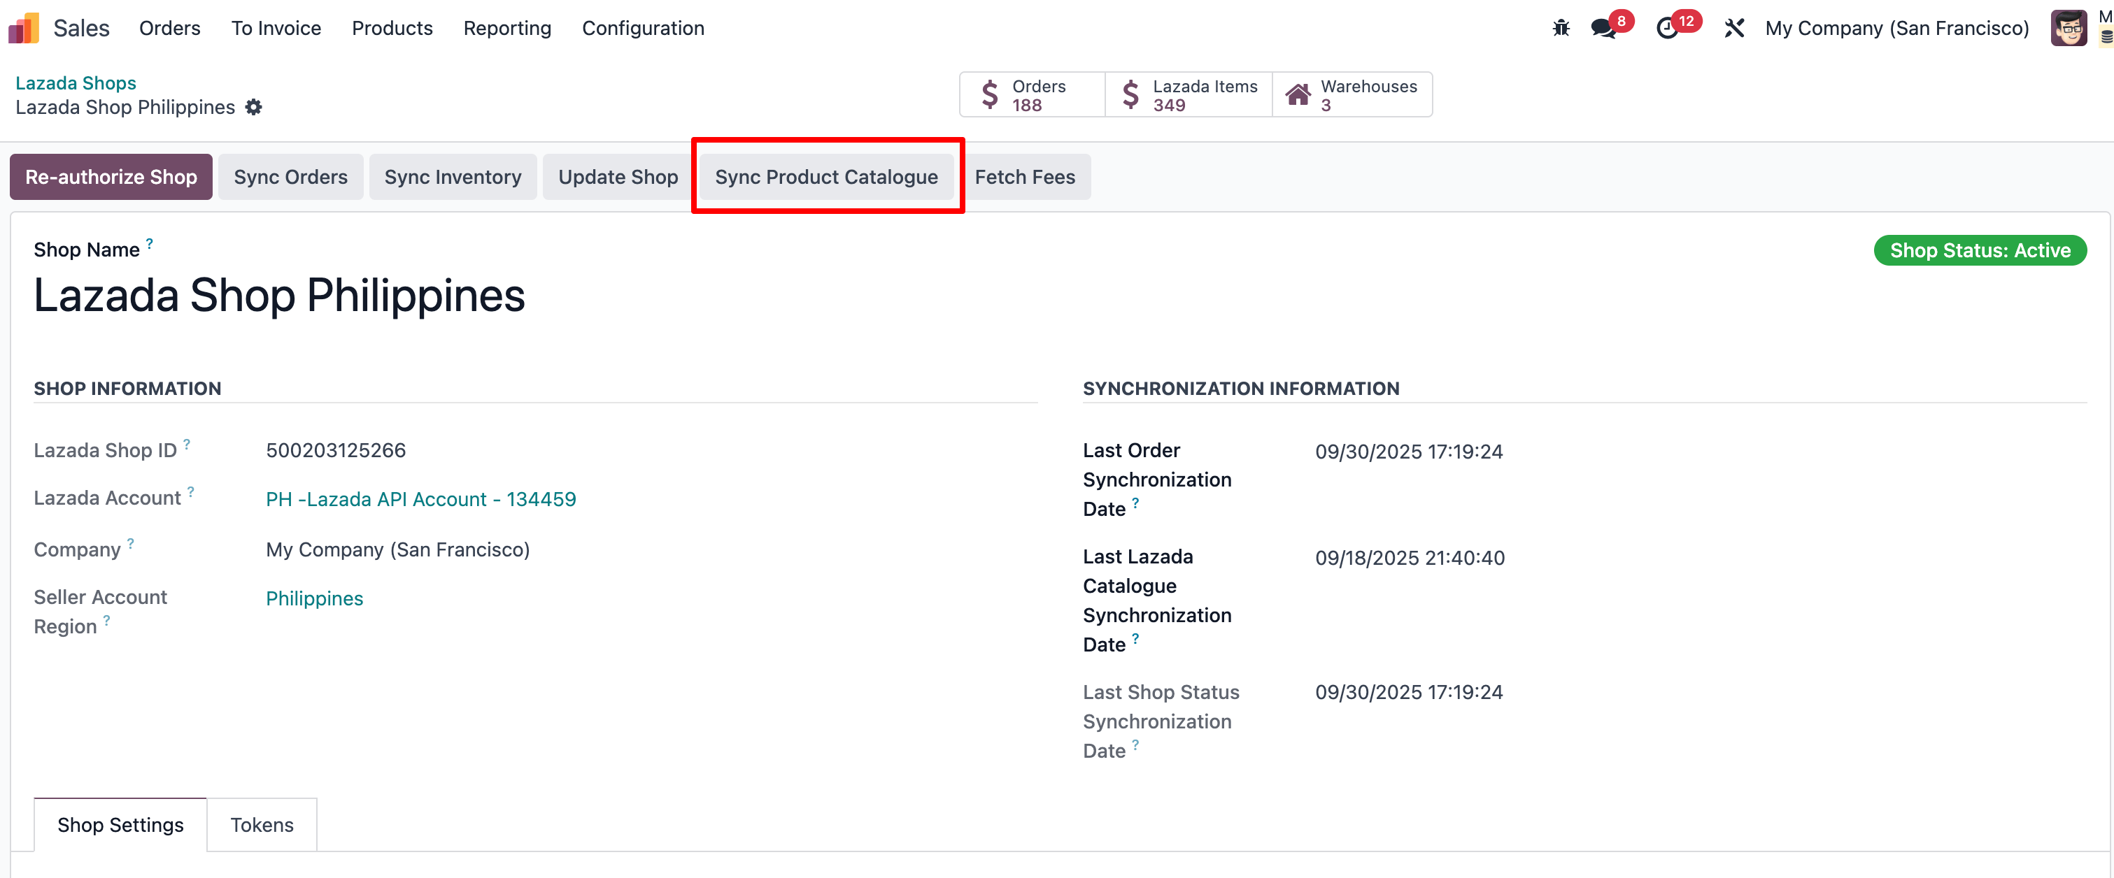Click the user avatar in the top right
Image resolution: width=2114 pixels, height=878 pixels.
(2069, 27)
